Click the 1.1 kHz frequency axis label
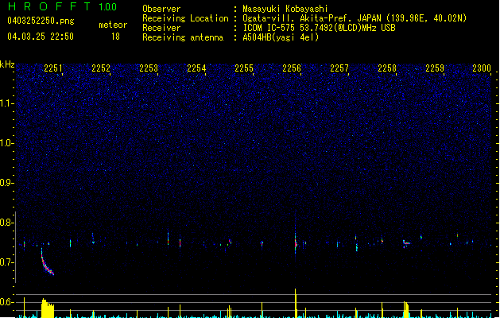The height and width of the screenshot is (318, 500). tap(6, 103)
